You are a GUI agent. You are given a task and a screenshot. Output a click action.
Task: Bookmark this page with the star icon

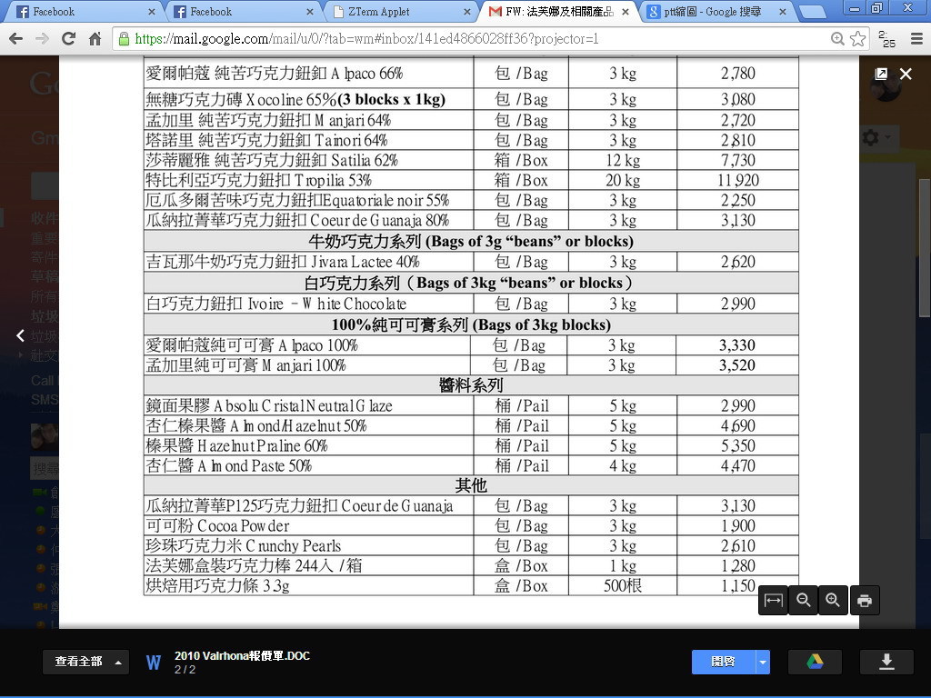858,39
